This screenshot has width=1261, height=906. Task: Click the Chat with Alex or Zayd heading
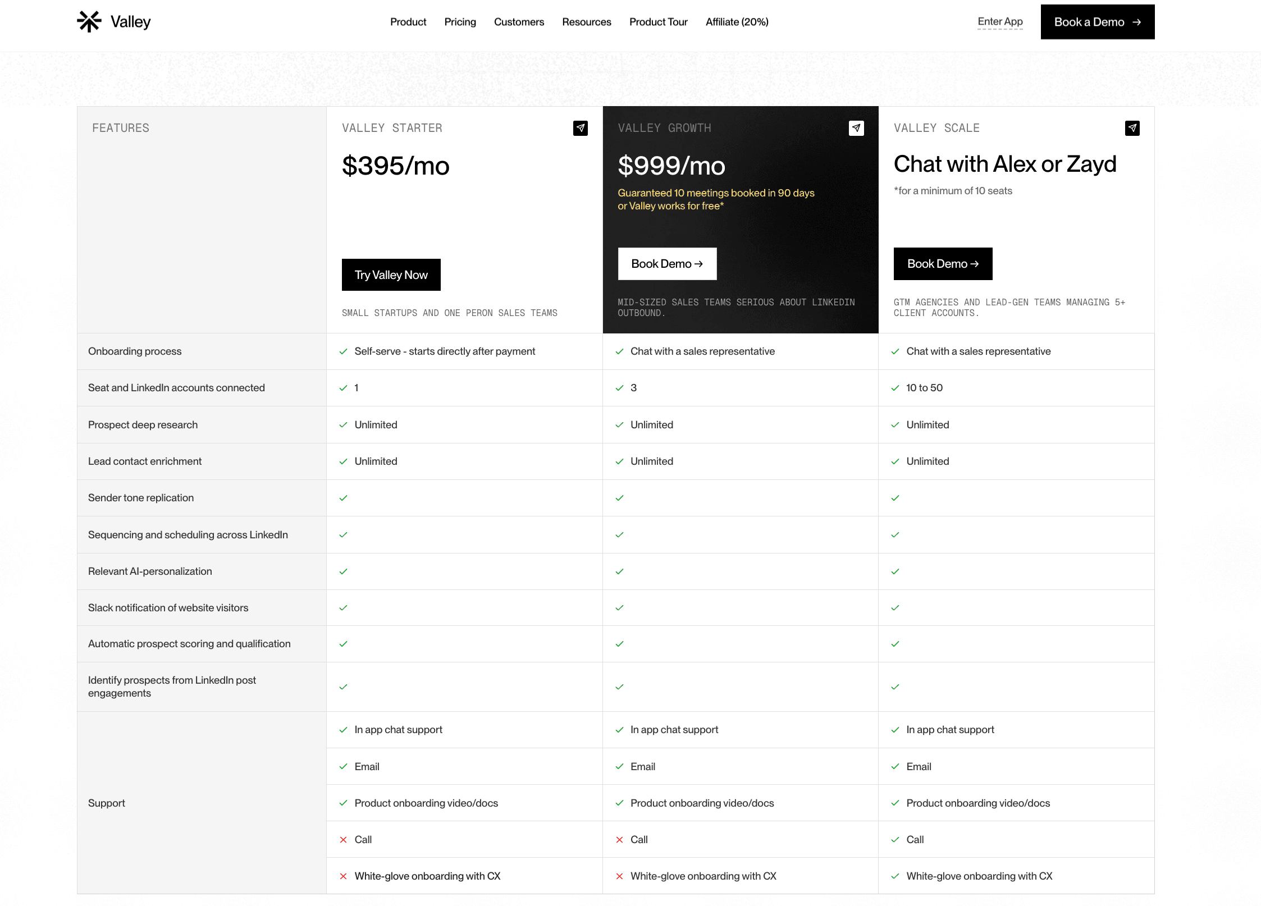point(1005,164)
